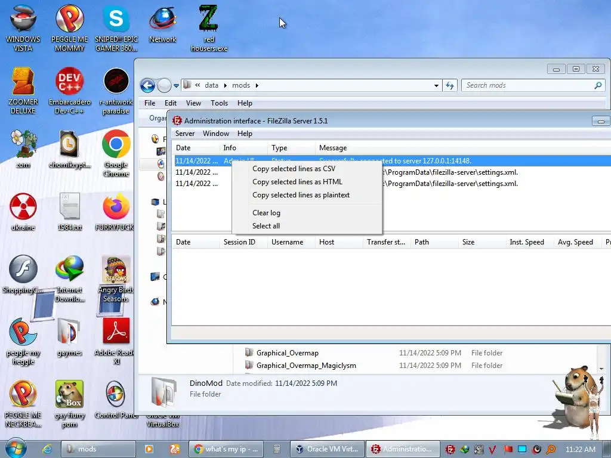Open the FileZilla Help menu
611x458 pixels.
245,133
